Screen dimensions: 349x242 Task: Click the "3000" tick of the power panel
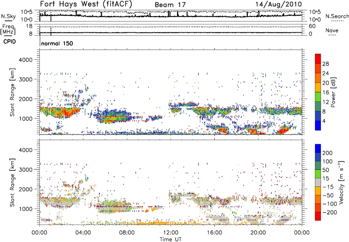(x=25, y=80)
